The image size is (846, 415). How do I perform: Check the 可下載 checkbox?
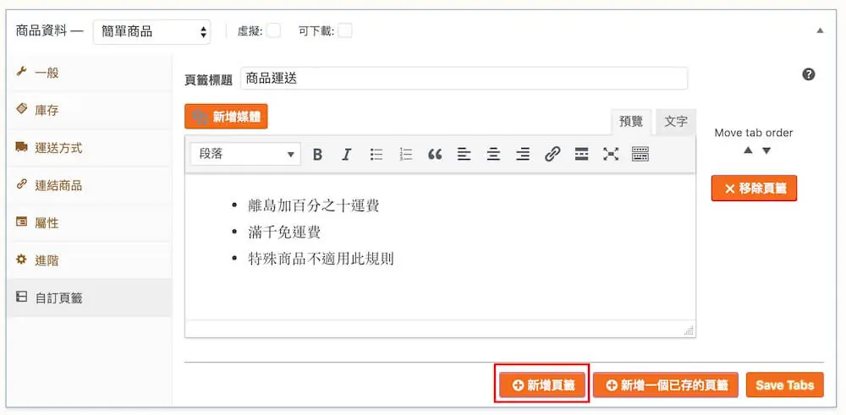tap(345, 31)
